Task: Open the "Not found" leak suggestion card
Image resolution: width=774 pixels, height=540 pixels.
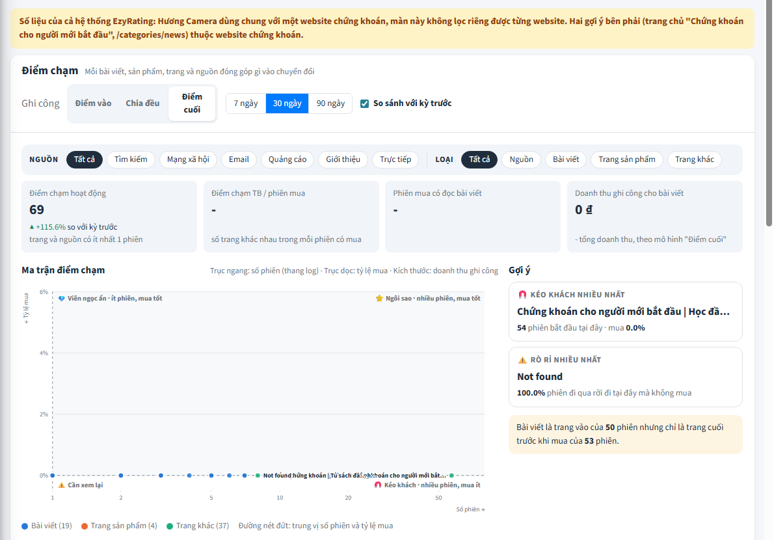Action: point(626,377)
